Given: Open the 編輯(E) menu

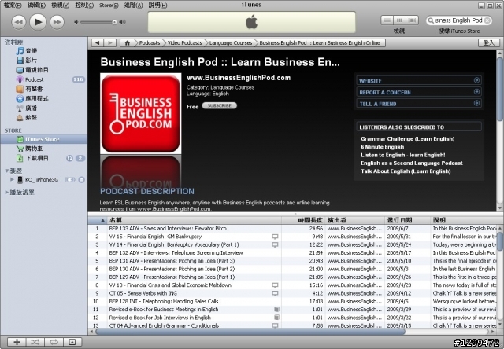Looking at the screenshot, I should [36, 6].
